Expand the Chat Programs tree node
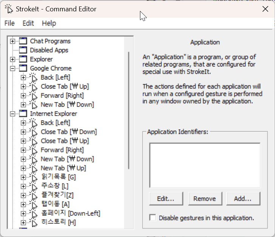275x237 pixels. [x=12, y=41]
